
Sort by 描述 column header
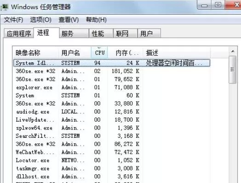click(x=177, y=53)
